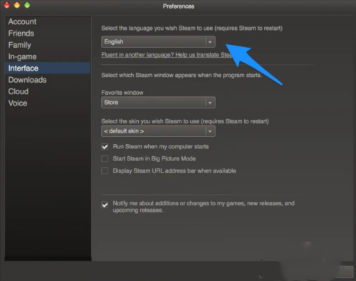
Task: Open the help translate Steam link
Action: tap(166, 55)
